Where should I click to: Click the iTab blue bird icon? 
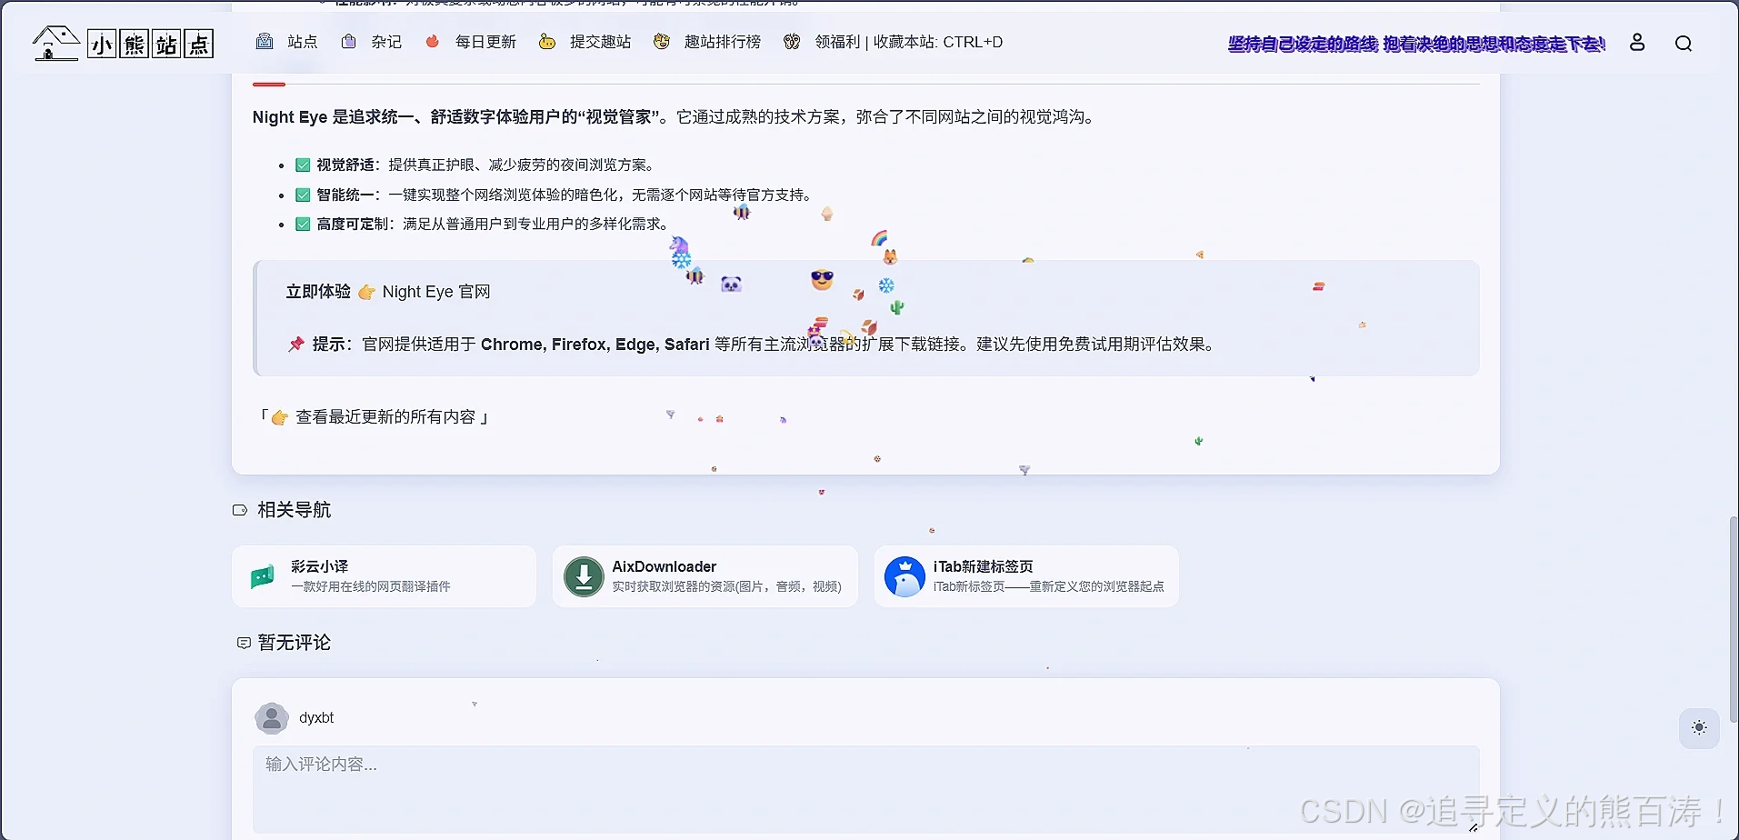(904, 576)
